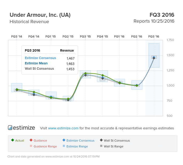
Task: Click the 1,000 y-axis label
Action: [x=170, y=85]
